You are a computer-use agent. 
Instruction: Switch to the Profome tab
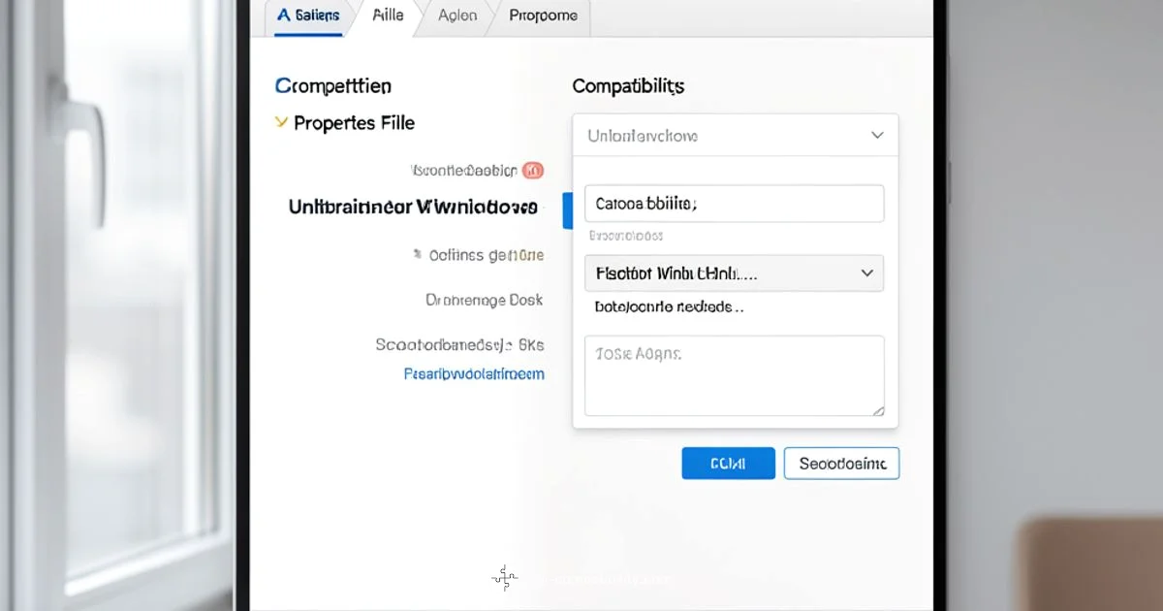click(545, 15)
